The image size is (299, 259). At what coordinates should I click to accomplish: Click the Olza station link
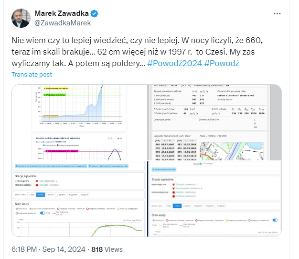(43, 181)
